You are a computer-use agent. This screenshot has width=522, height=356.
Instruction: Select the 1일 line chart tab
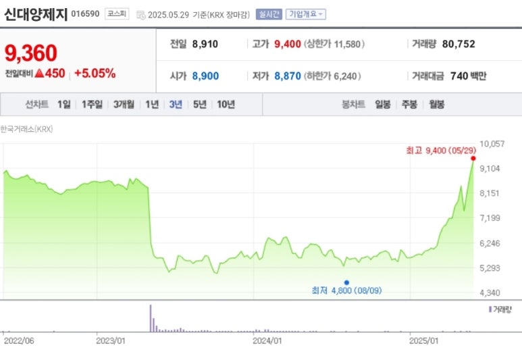[x=64, y=104]
